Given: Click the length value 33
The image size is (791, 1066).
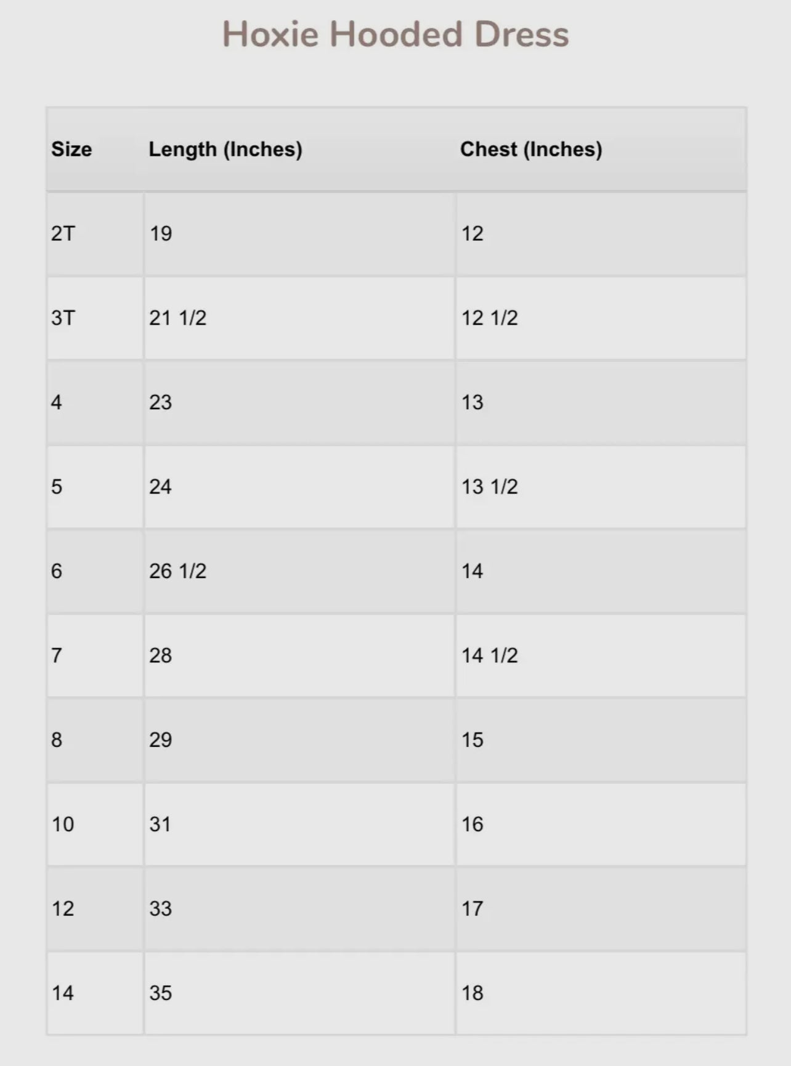Looking at the screenshot, I should (161, 909).
